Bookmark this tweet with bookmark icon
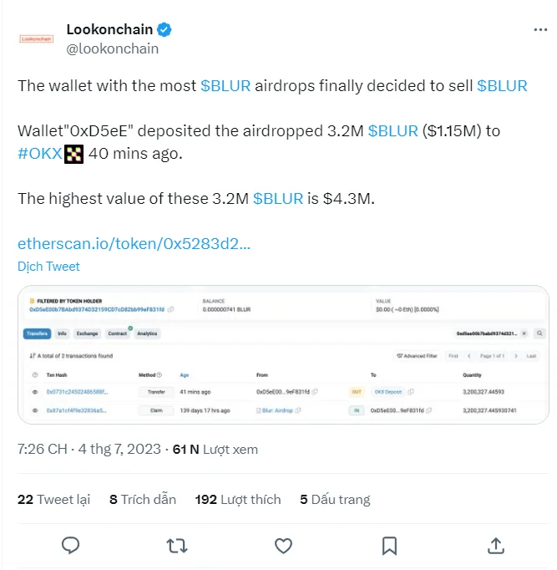Viewport: 557px width, 570px height. [390, 546]
